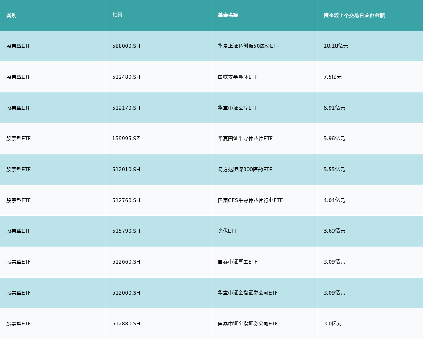Screen dimensions: 423x339
Task: Click 股票型ETF in the 512010.SH row
Action: pyautogui.click(x=19, y=169)
